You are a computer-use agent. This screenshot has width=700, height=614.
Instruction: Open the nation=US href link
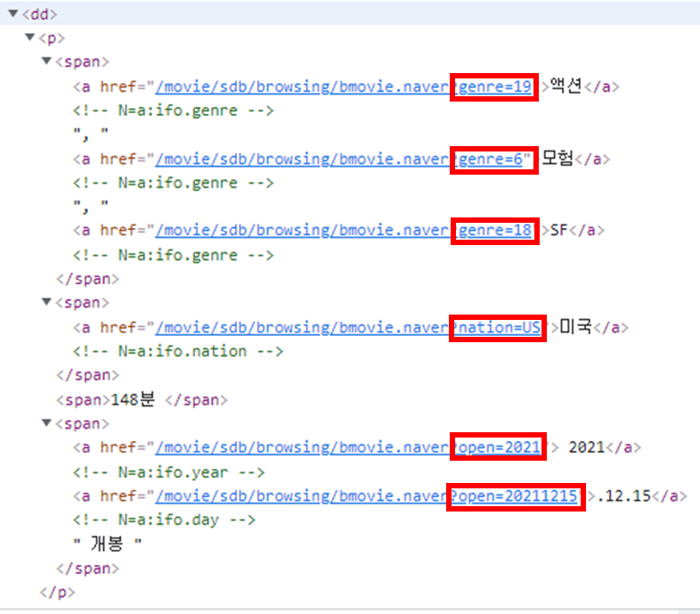348,328
